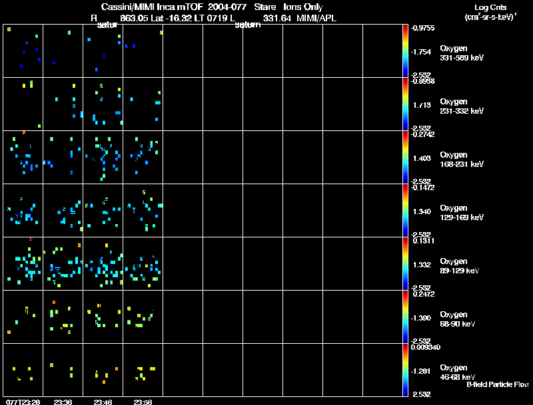Click the 23:36 time axis label
The width and height of the screenshot is (533, 405).
pyautogui.click(x=63, y=402)
